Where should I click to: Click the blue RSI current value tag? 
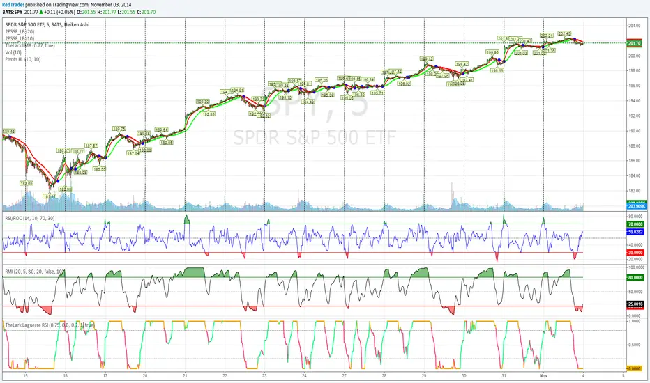point(635,233)
